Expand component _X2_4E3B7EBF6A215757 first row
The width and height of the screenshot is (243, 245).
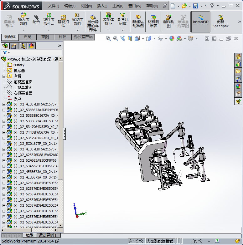pos(4,104)
